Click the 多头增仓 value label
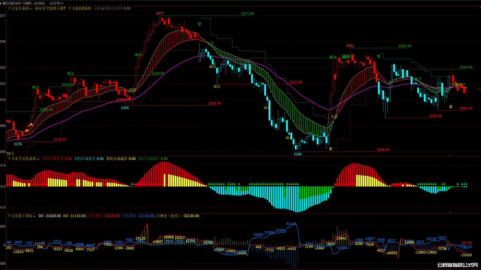The height and width of the screenshot is (270, 481). pyautogui.click(x=104, y=216)
